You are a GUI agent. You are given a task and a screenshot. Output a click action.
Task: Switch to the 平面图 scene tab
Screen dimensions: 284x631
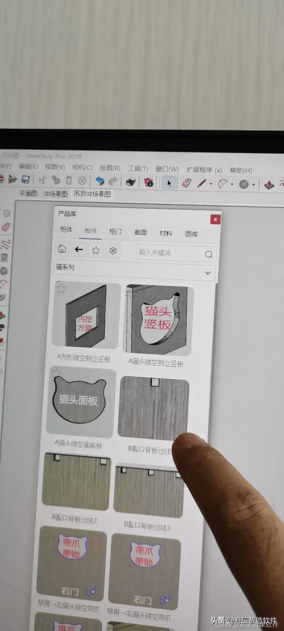[x=28, y=193]
